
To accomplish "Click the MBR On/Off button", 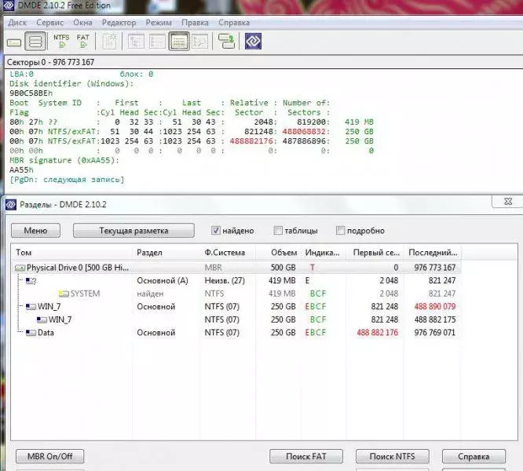I will tap(49, 456).
